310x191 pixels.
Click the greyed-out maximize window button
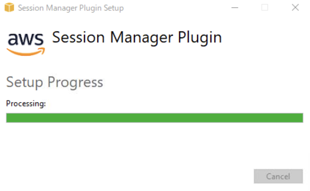[265, 8]
